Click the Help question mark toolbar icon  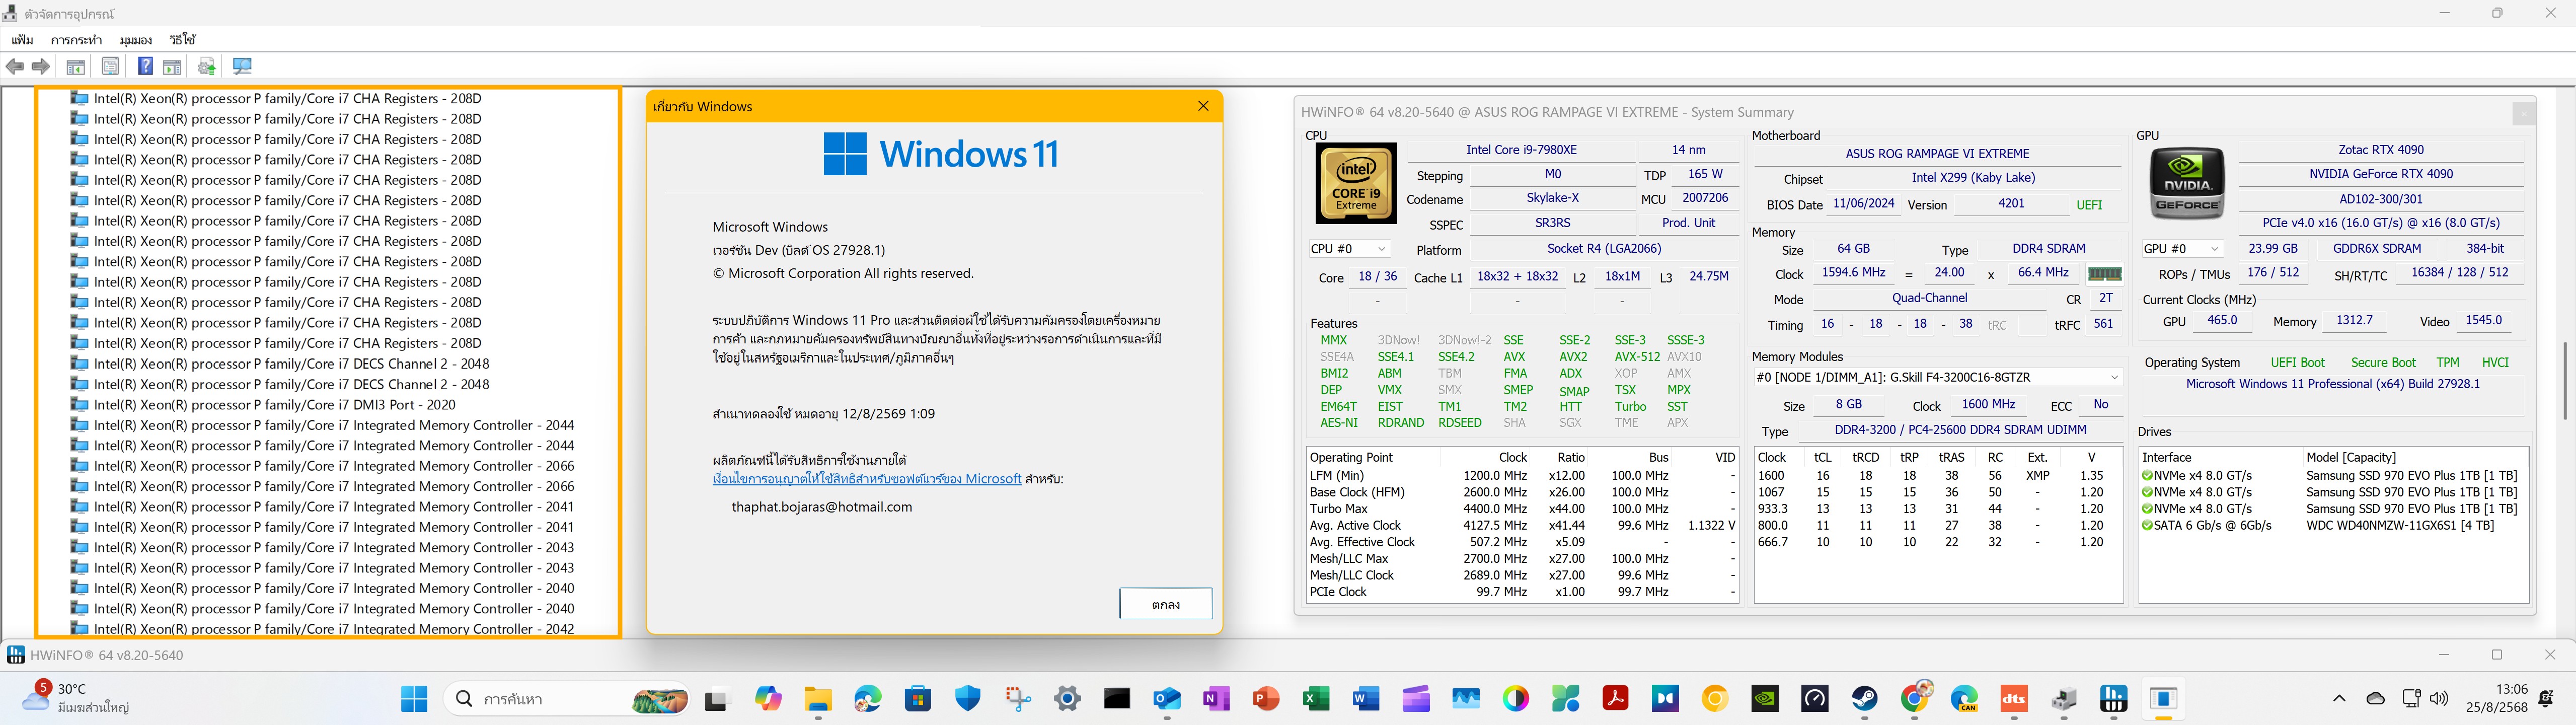(x=145, y=66)
